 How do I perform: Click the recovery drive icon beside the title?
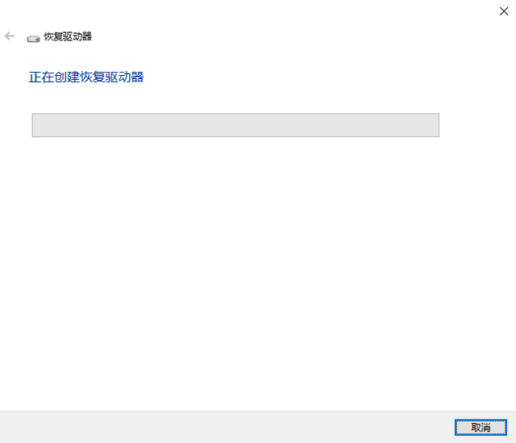(x=33, y=39)
